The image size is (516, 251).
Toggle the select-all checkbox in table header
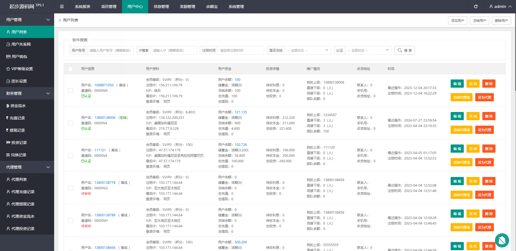71,69
